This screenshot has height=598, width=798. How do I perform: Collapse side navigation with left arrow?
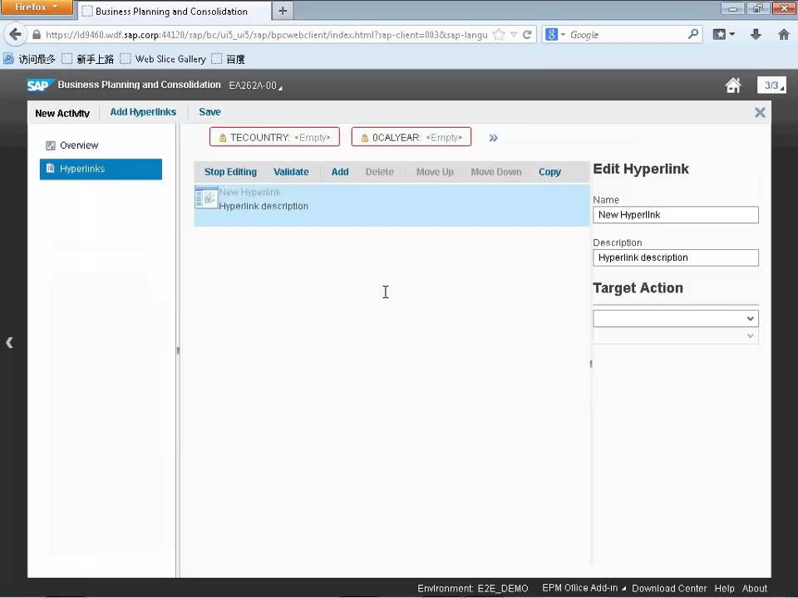point(9,342)
